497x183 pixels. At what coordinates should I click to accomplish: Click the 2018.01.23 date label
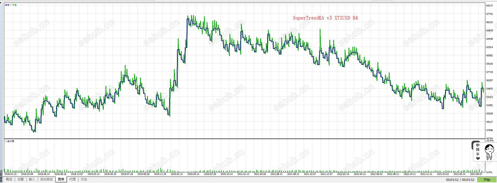[10, 174]
